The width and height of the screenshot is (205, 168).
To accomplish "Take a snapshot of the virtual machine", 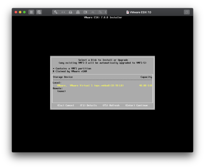I will (x=39, y=12).
